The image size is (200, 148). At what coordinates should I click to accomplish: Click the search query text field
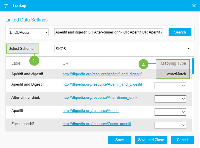point(109,32)
